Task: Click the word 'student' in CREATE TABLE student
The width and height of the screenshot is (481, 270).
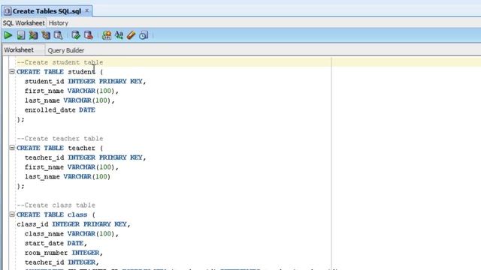Action: [x=82, y=72]
